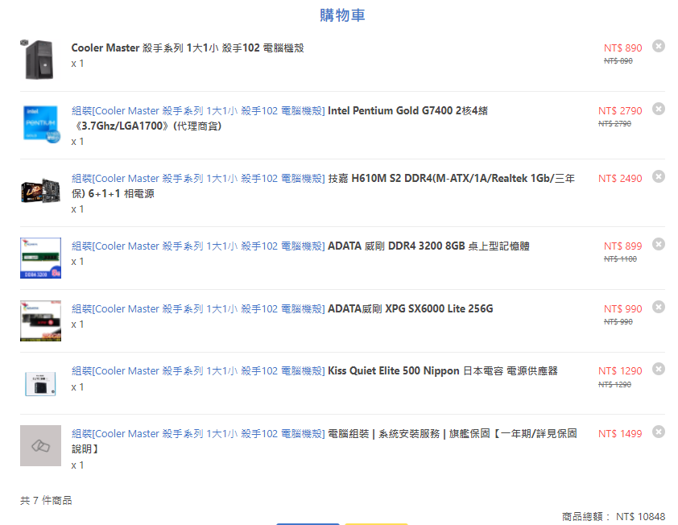
Task: Delete Kiss Quiet Elite 500 power supply
Action: pyautogui.click(x=659, y=369)
